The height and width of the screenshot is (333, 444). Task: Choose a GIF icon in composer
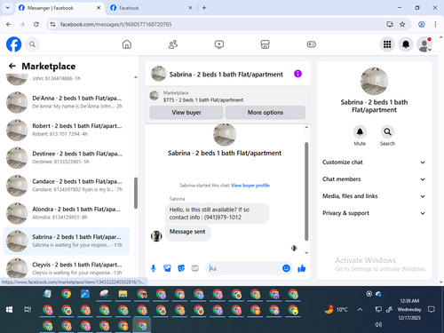[194, 268]
